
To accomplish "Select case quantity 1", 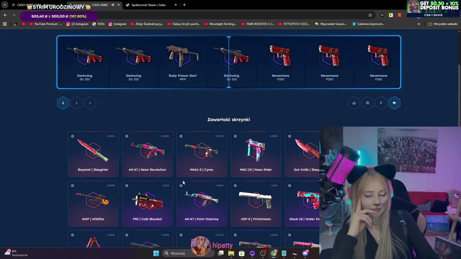I will [x=63, y=103].
